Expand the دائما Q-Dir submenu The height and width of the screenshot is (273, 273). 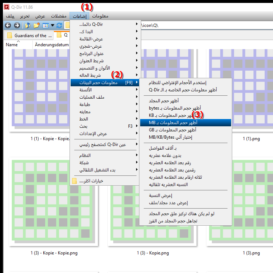104,24
